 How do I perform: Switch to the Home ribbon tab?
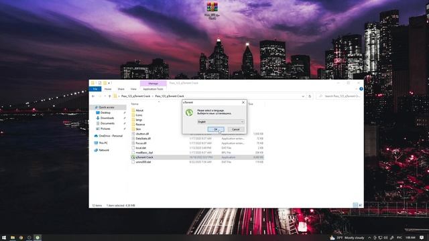coord(108,89)
